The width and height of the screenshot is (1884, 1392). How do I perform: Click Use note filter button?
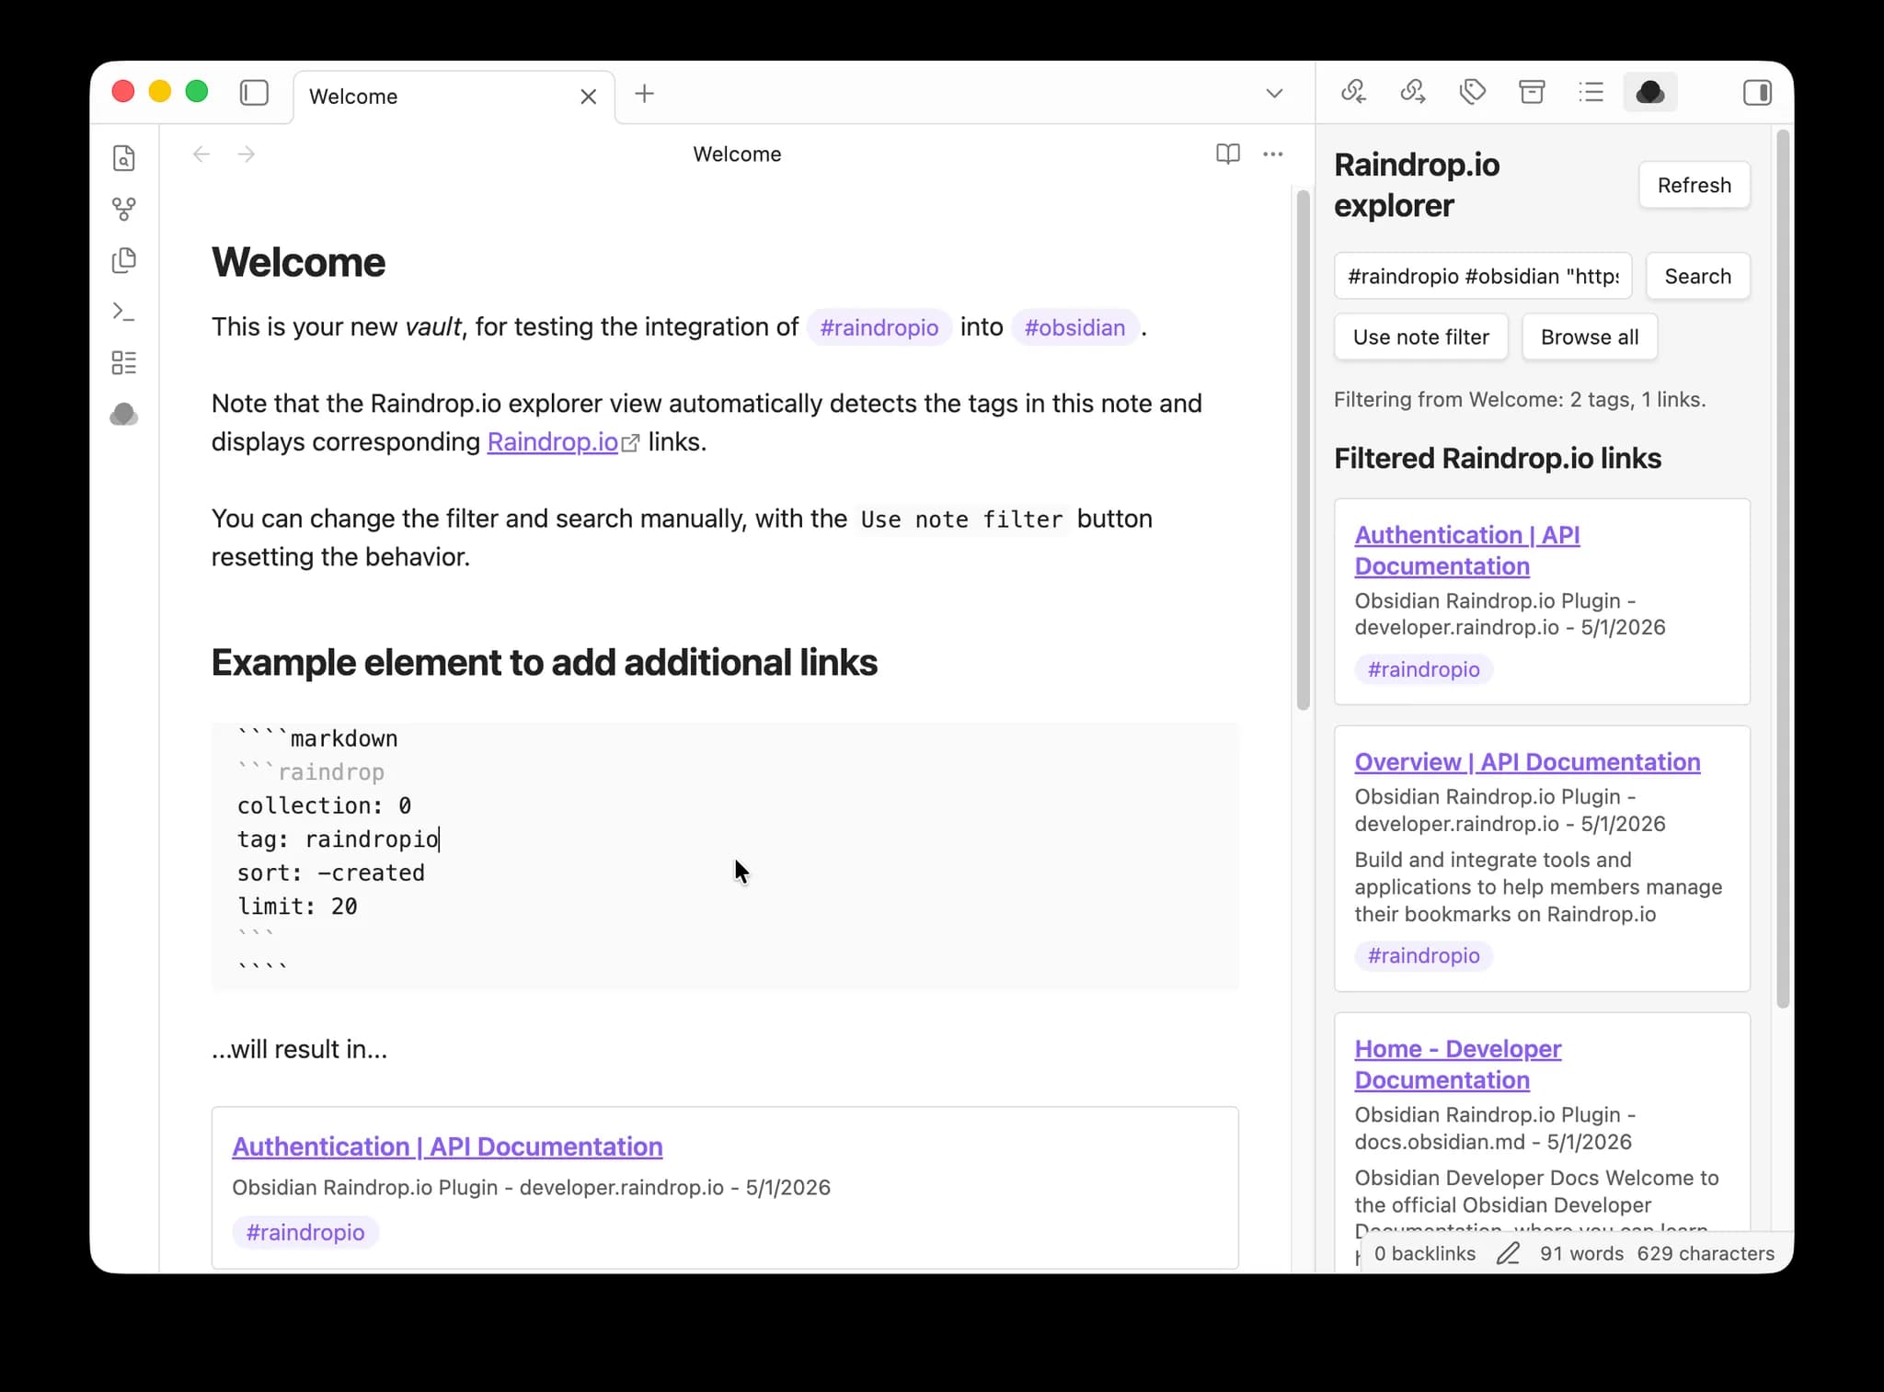coord(1421,337)
